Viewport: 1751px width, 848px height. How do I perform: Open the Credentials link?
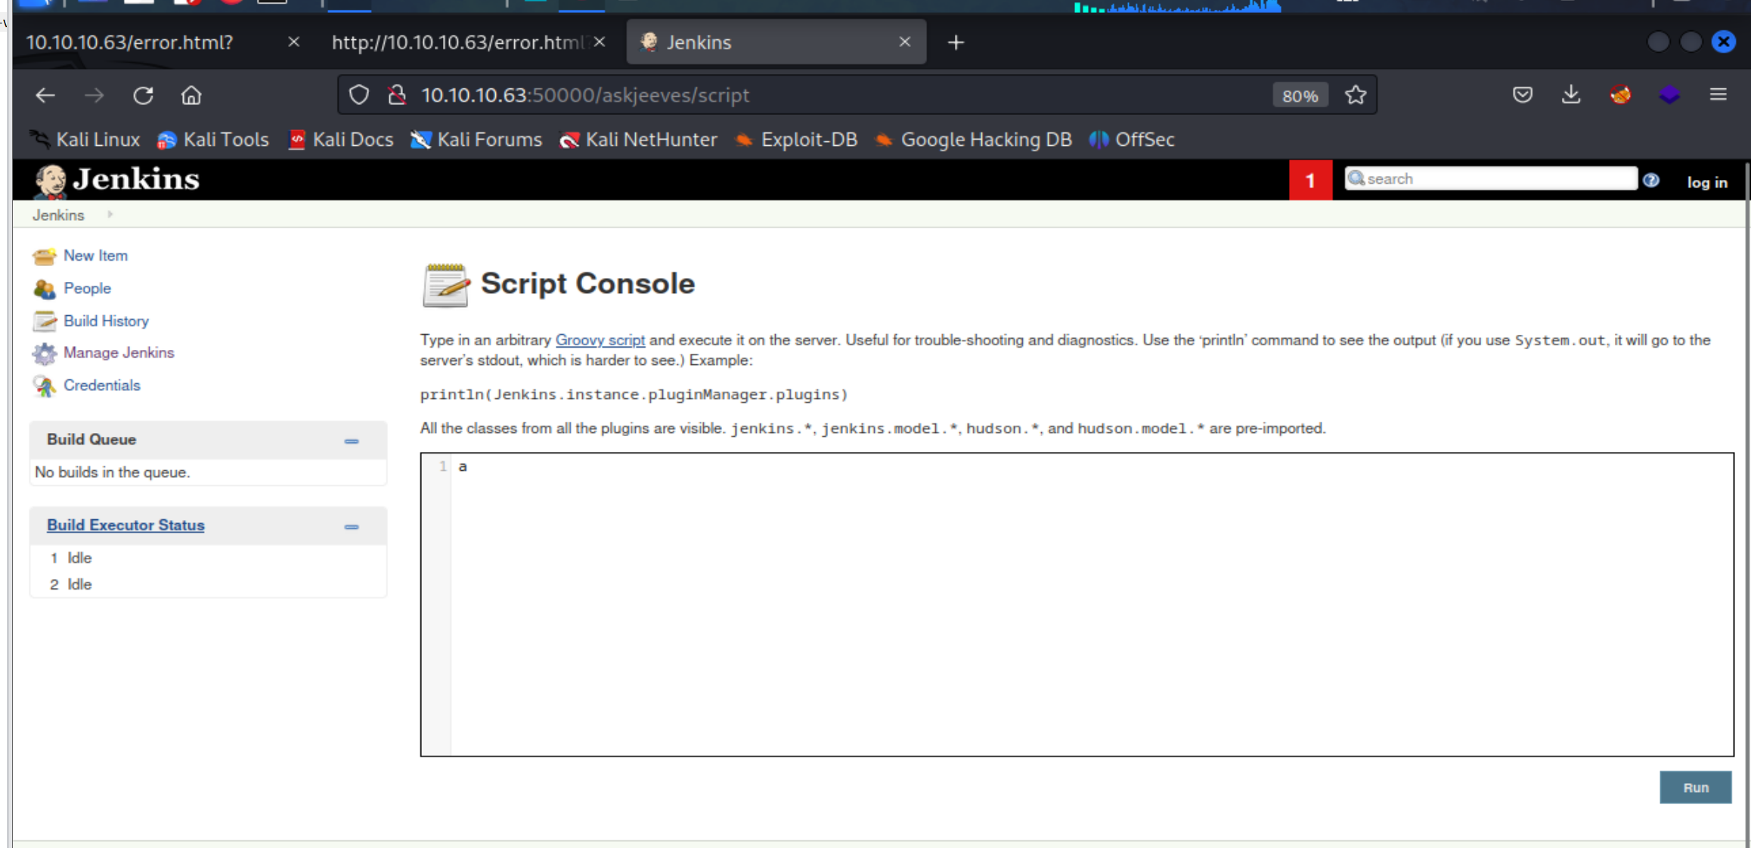tap(102, 385)
